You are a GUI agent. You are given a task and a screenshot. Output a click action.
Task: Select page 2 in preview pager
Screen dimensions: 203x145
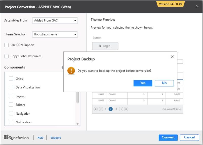(111, 109)
